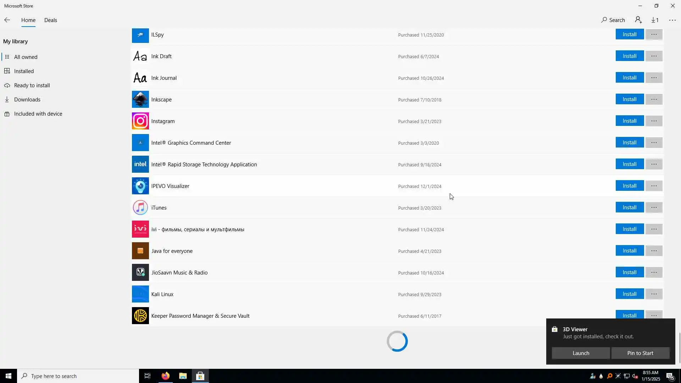Select Installed in My library sidebar

[24, 71]
